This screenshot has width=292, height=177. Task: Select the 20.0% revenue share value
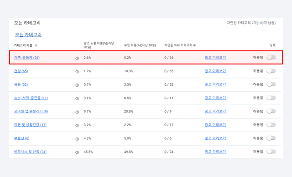[129, 112]
